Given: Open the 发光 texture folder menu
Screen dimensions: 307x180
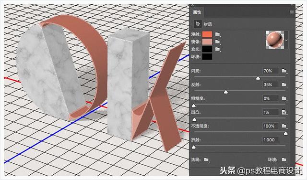Looking at the screenshot, I should pos(218,49).
